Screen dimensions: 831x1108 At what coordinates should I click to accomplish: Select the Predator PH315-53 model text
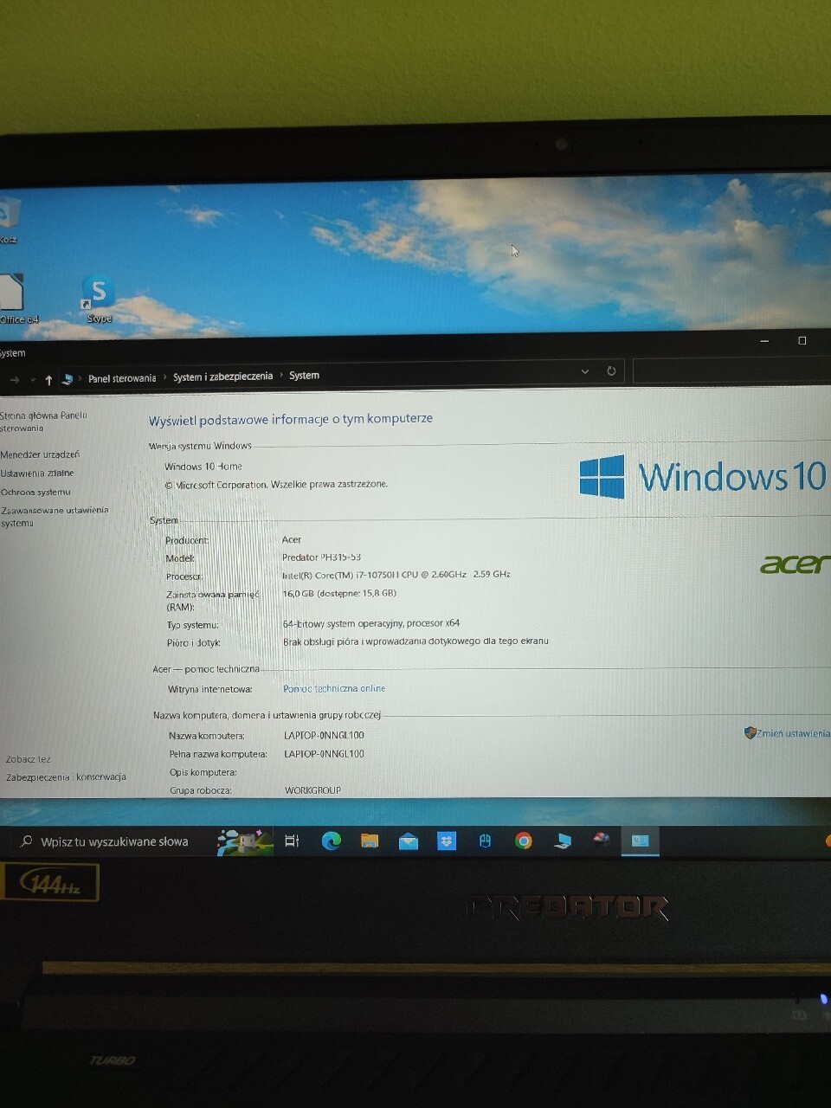(321, 557)
